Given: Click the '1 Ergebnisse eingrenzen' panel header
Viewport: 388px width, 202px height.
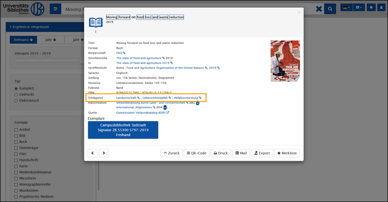Looking at the screenshot, I should click(45, 27).
